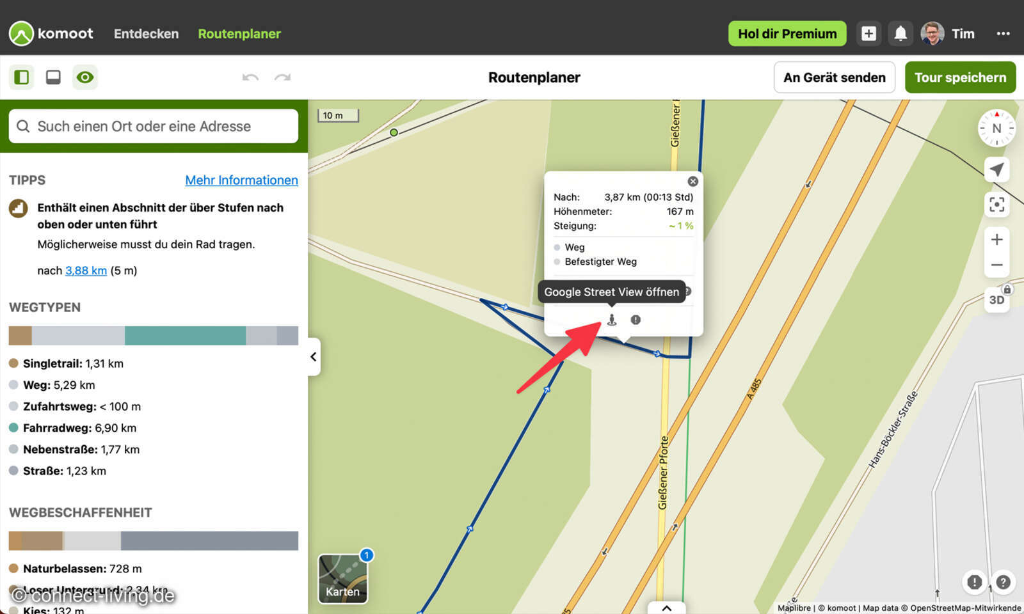Select the locate-me arrow on the map
Image resolution: width=1024 pixels, height=614 pixels.
996,169
